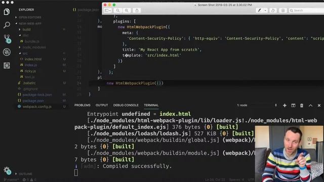Click the Preview window title text
Viewport: 324px width, 182px height.
(x=225, y=5)
